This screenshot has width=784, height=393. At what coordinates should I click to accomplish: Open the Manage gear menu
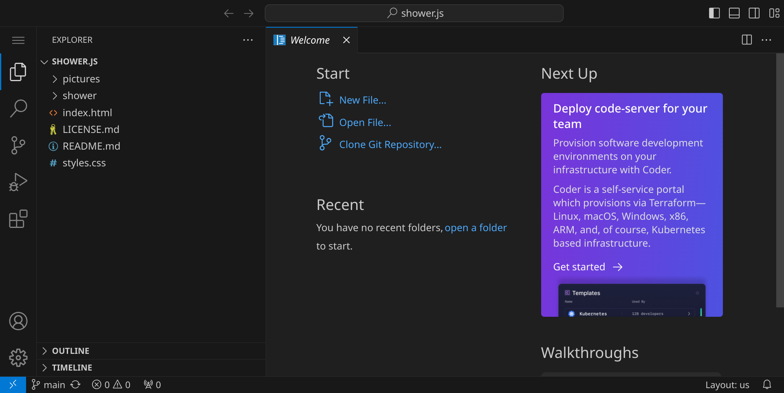[x=18, y=358]
